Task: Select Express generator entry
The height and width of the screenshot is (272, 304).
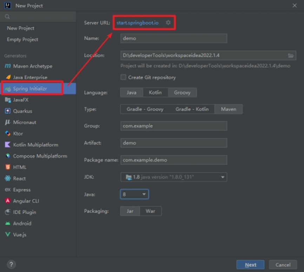Action: tap(38, 190)
